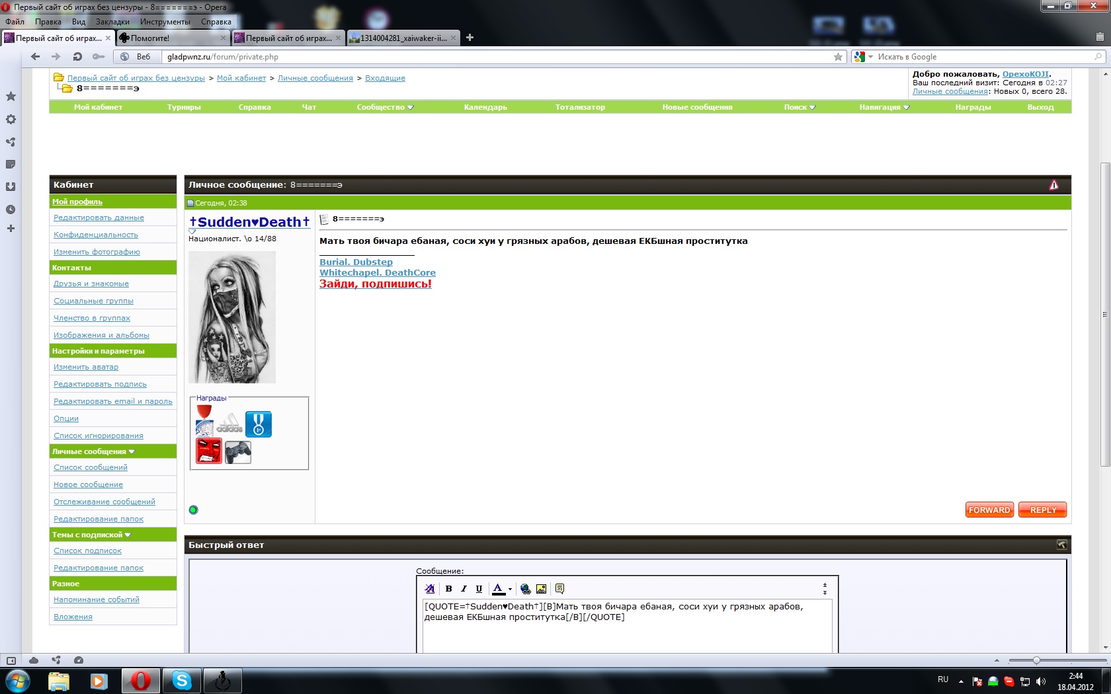Open the Инструменты menu
The height and width of the screenshot is (694, 1111).
click(x=165, y=22)
